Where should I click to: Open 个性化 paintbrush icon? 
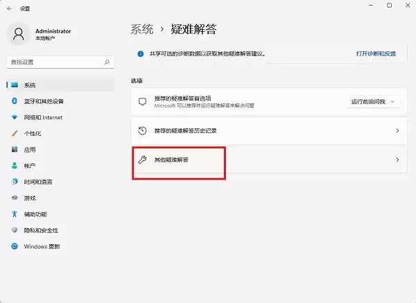[15, 133]
